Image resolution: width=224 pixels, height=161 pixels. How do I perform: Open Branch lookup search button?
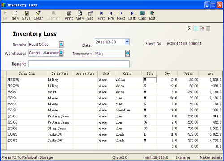(61, 45)
